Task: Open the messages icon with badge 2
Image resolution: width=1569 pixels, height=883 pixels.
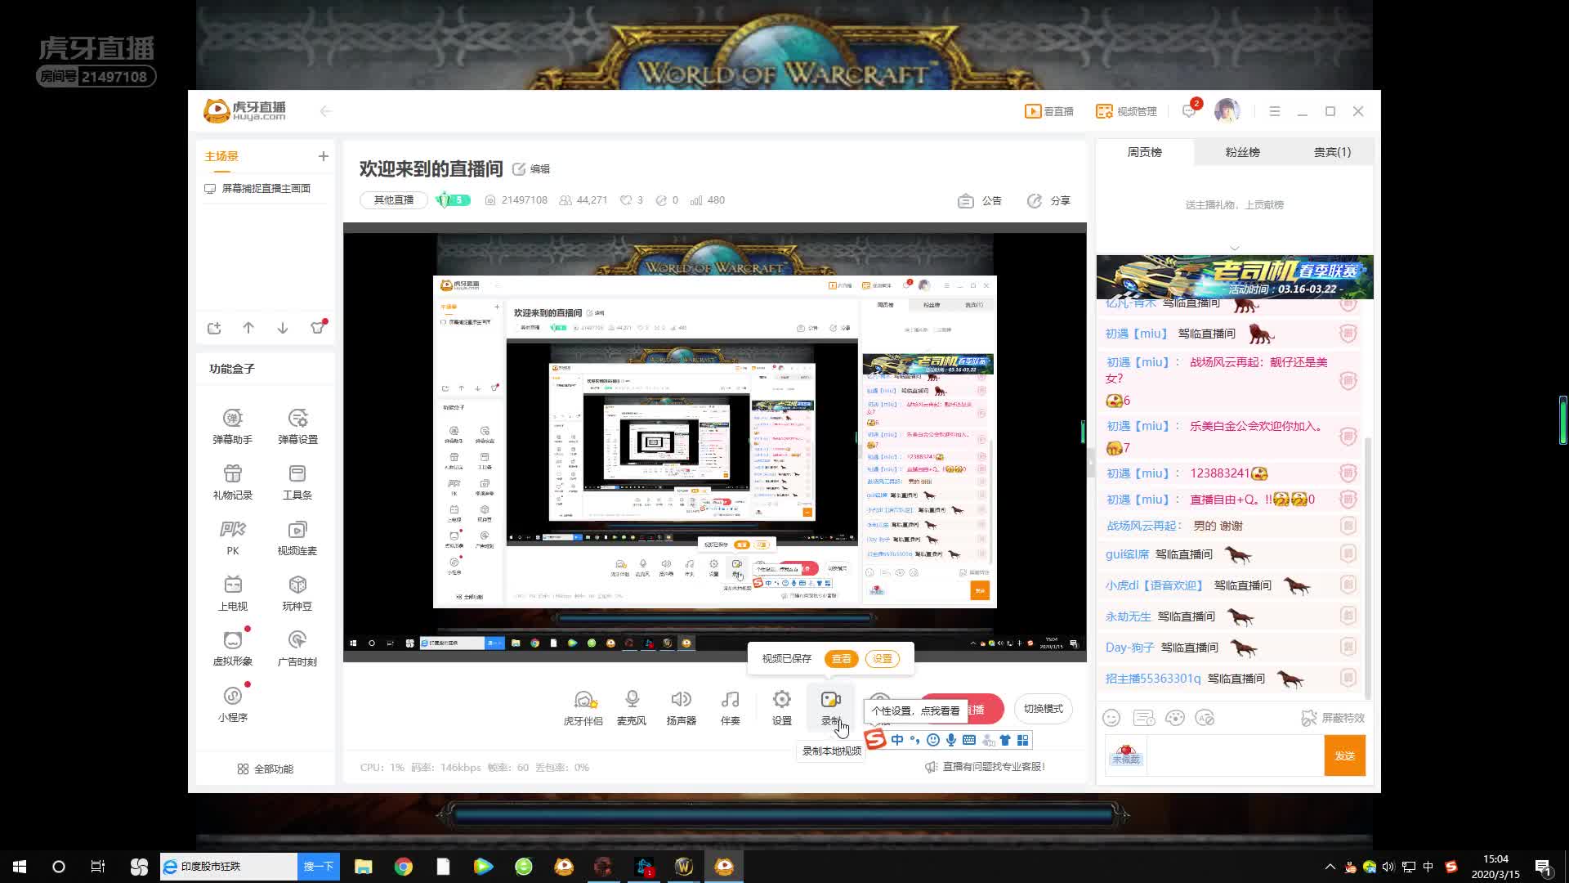Action: (x=1190, y=110)
